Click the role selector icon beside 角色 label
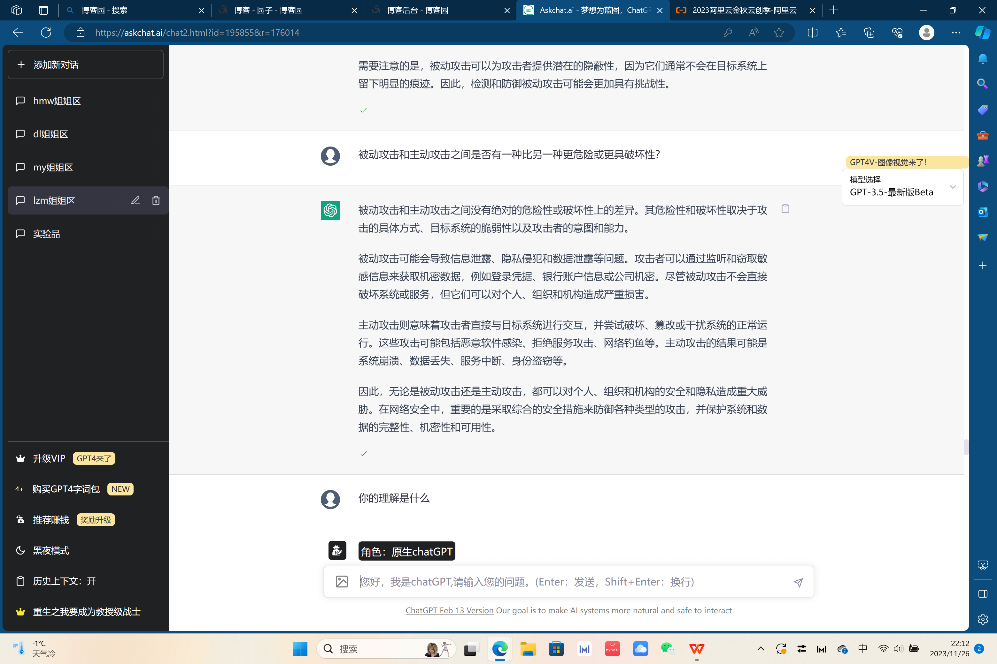Image resolution: width=997 pixels, height=664 pixels. coord(337,550)
